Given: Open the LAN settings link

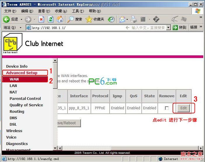Looking at the screenshot, I should (13, 86).
